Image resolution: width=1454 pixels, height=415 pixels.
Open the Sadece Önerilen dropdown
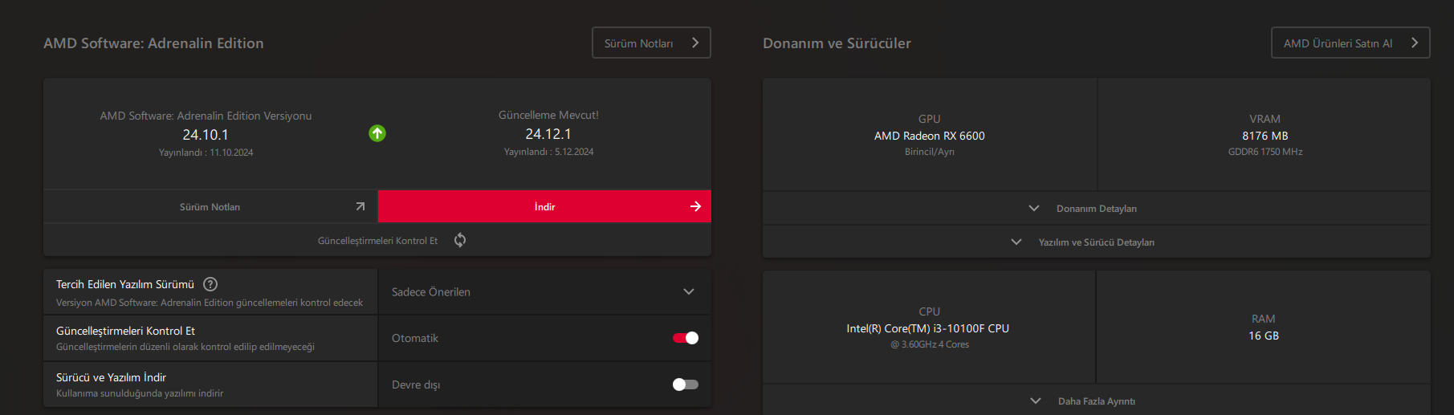[544, 291]
